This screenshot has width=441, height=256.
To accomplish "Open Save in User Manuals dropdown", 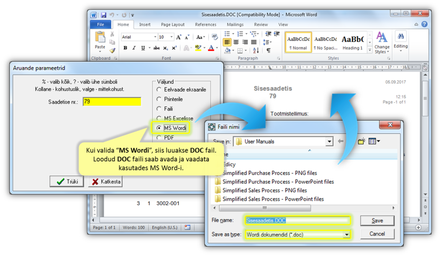I will pos(329,141).
